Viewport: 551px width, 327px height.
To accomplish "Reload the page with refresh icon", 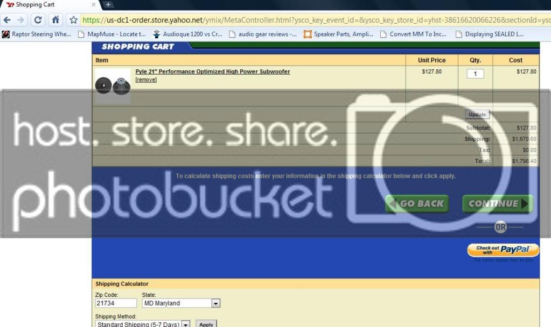I will pyautogui.click(x=38, y=20).
